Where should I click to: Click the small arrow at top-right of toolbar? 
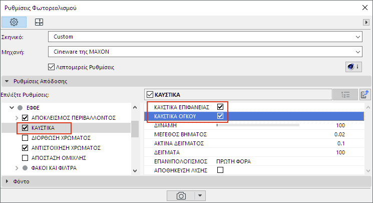pyautogui.click(x=366, y=23)
